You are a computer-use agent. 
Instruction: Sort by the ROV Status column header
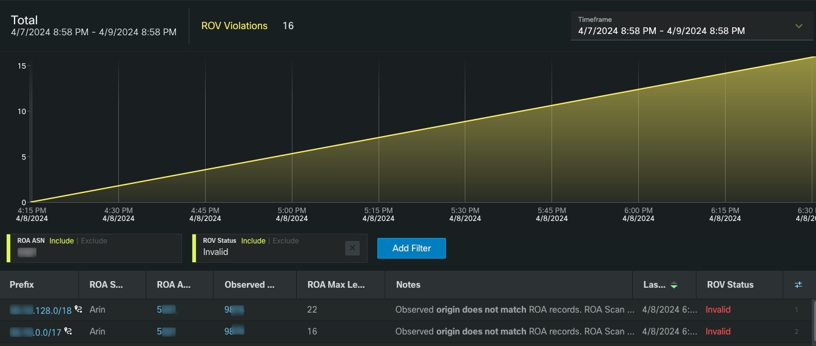730,285
